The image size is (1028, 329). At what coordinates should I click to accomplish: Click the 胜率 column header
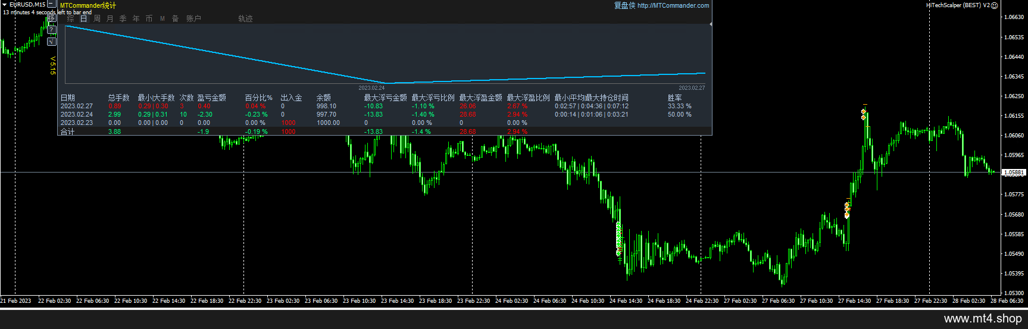coord(674,98)
